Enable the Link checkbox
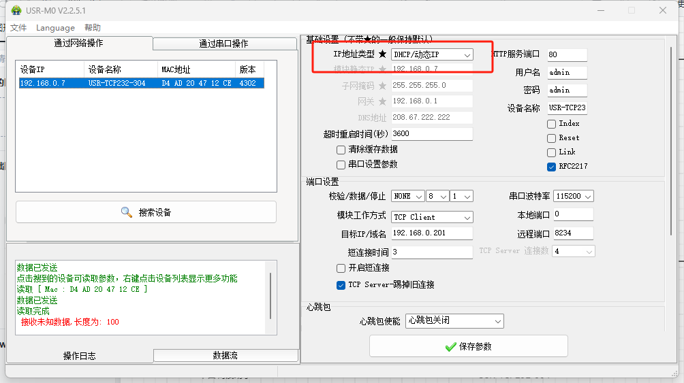The height and width of the screenshot is (383, 684). [551, 152]
